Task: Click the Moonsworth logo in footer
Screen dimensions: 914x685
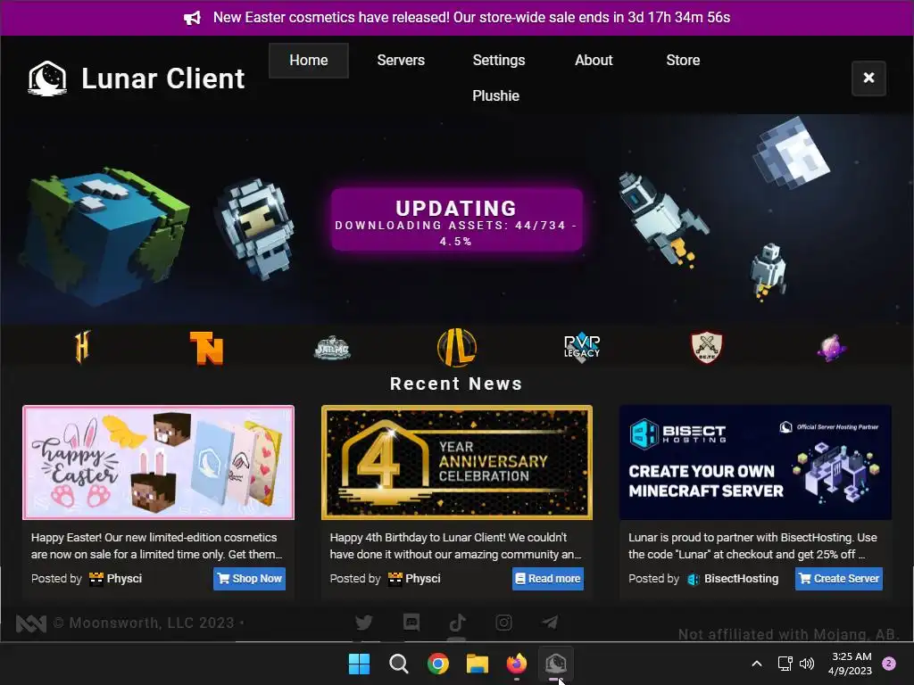Action: pos(31,623)
